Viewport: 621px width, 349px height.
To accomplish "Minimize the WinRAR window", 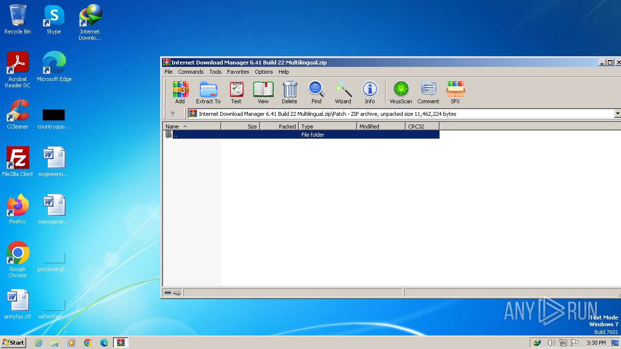I will pos(602,62).
